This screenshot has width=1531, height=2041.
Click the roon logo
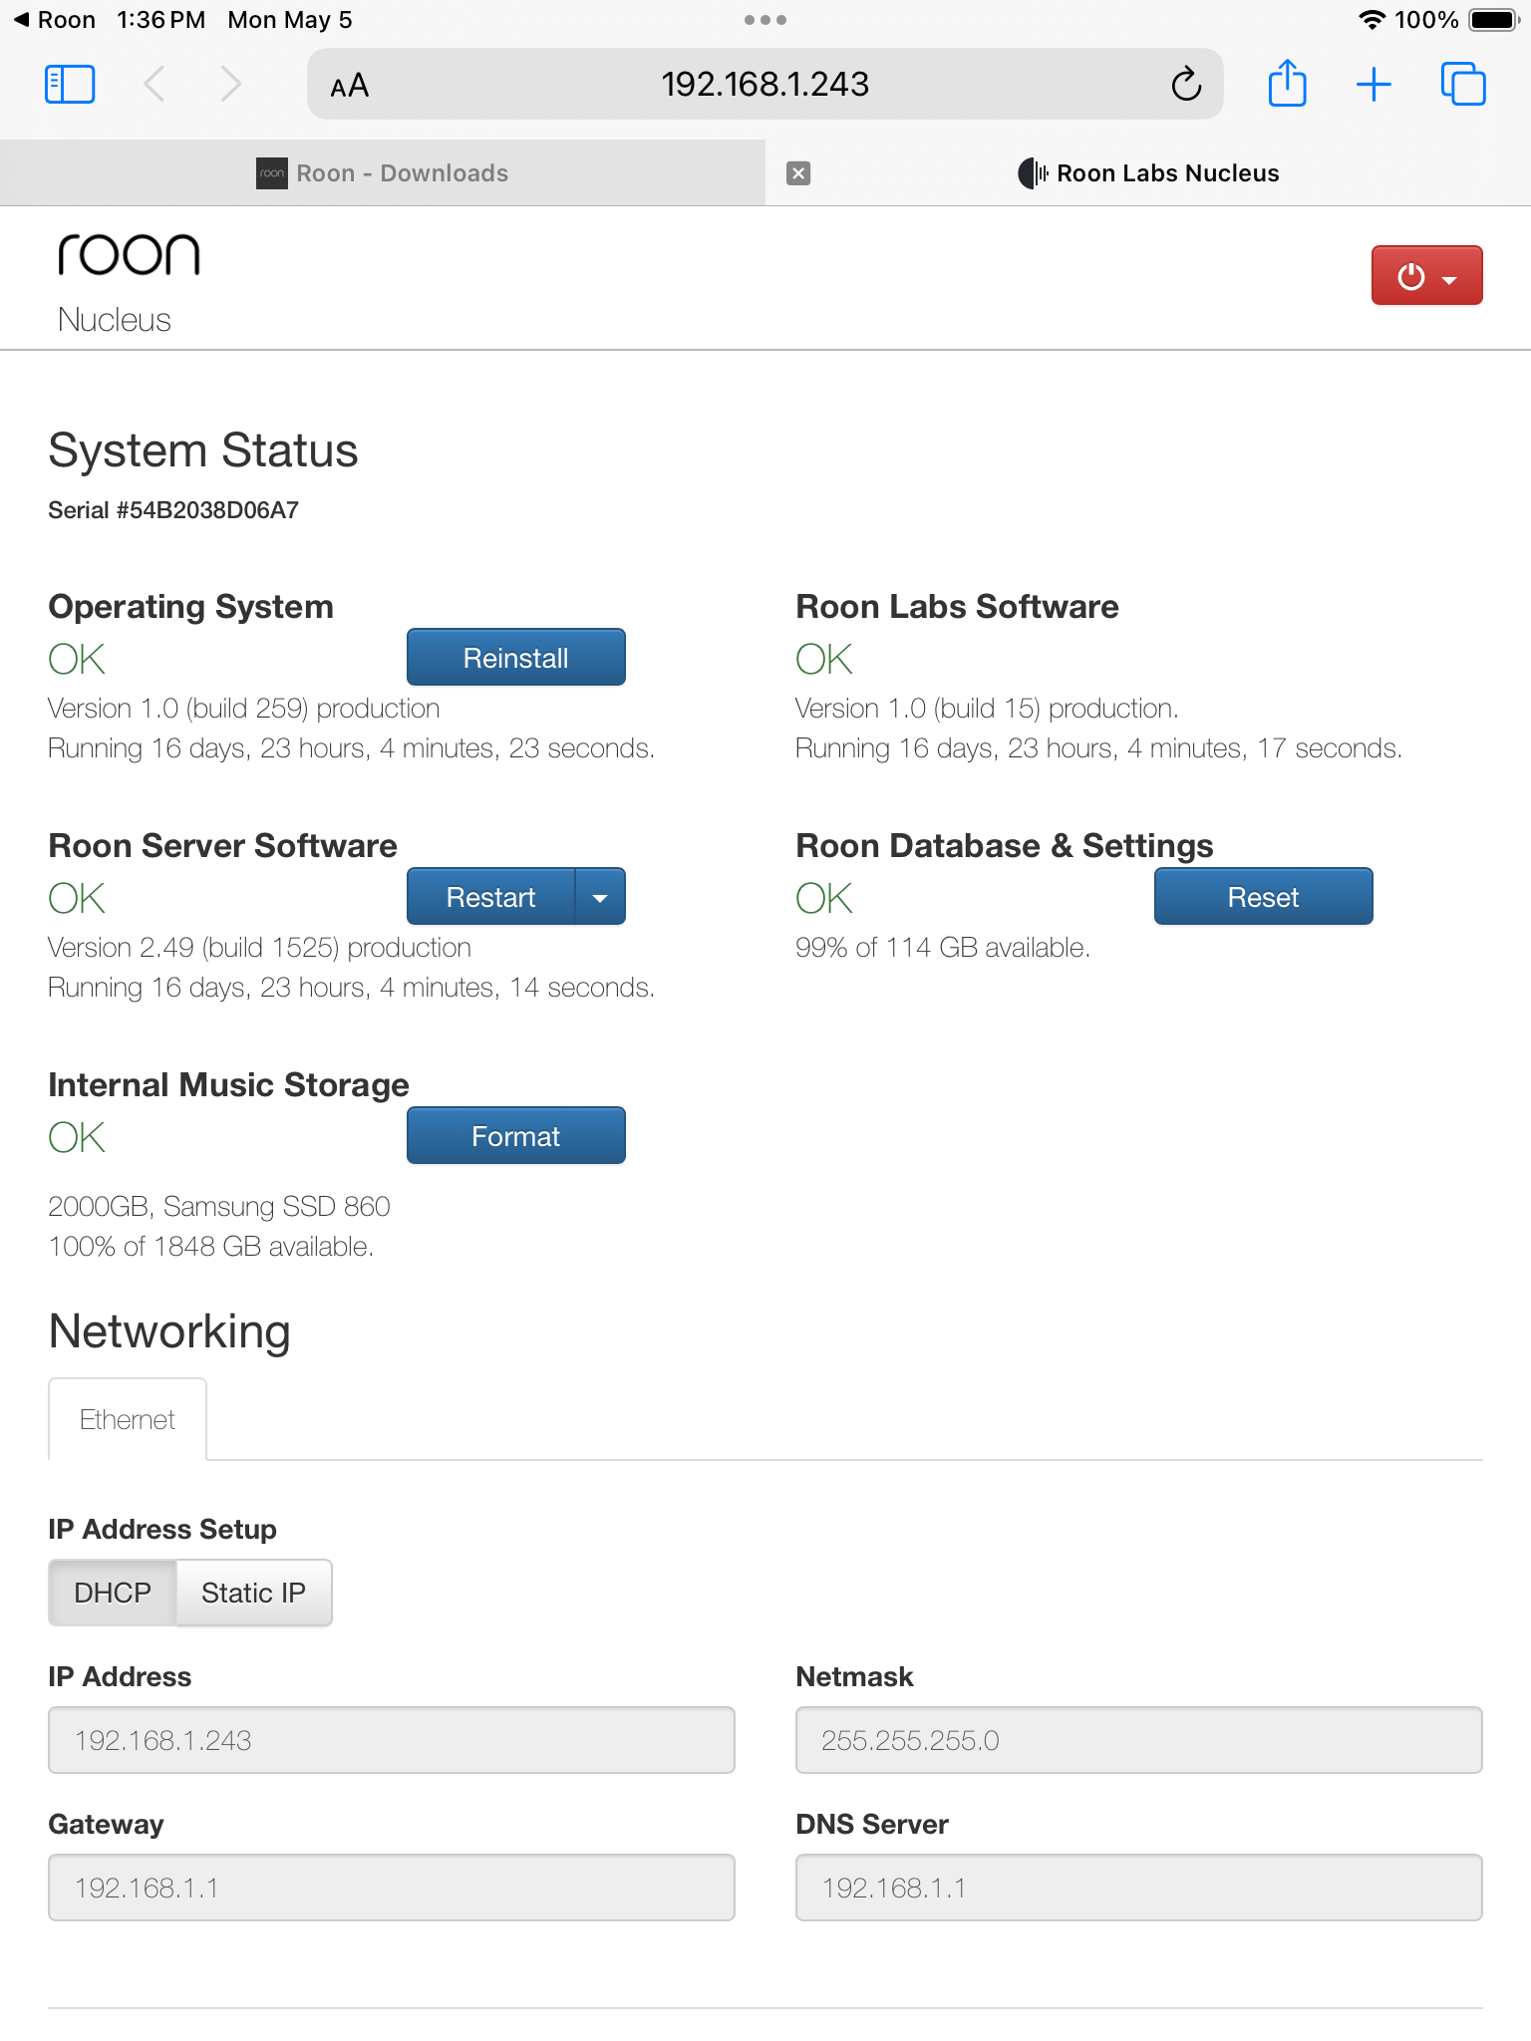[129, 255]
